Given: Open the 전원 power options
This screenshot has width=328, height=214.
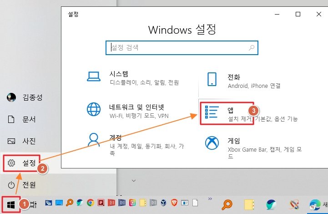Looking at the screenshot, I should 22,185.
